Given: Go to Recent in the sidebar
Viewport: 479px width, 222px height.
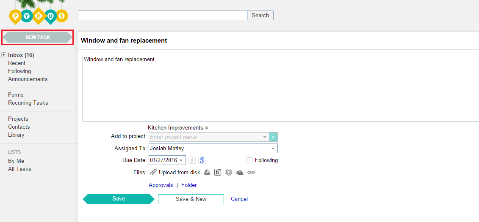Looking at the screenshot, I should [17, 63].
